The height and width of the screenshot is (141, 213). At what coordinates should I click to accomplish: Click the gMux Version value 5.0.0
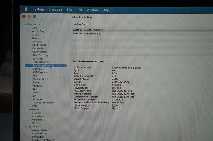pyautogui.click(x=115, y=106)
